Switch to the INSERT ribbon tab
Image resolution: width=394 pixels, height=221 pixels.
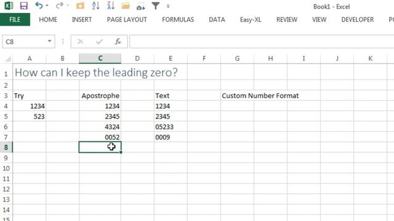pos(82,20)
